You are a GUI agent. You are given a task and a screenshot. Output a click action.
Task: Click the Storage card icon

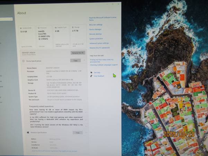[x=73, y=27]
